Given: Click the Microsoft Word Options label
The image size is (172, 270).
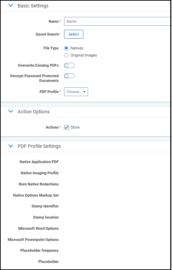Looking at the screenshot, I should pos(38,228).
